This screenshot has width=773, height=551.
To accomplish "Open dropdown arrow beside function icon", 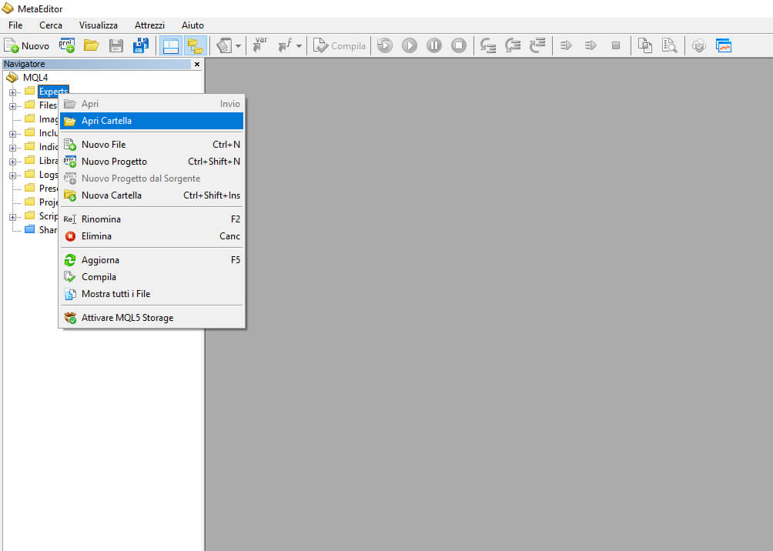I will coord(299,46).
